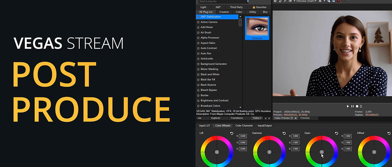Favorite star for Alpha Processor

click(198, 38)
